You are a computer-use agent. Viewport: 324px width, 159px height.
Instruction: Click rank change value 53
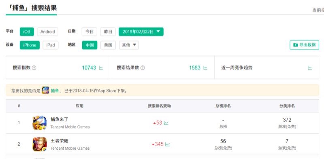tap(159, 123)
